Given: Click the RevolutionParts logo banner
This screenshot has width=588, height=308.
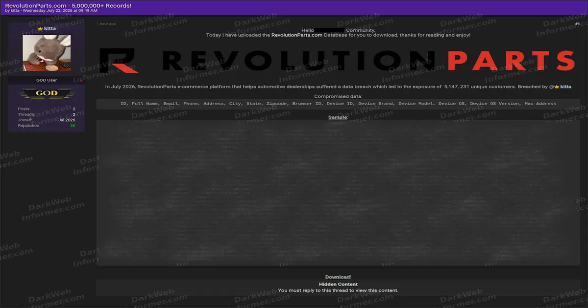Looking at the screenshot, I should click(337, 60).
